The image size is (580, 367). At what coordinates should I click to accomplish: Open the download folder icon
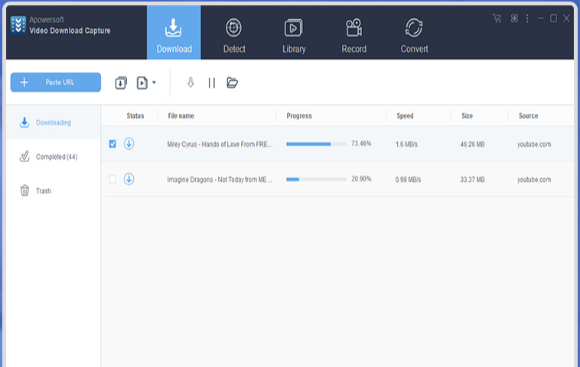click(233, 83)
